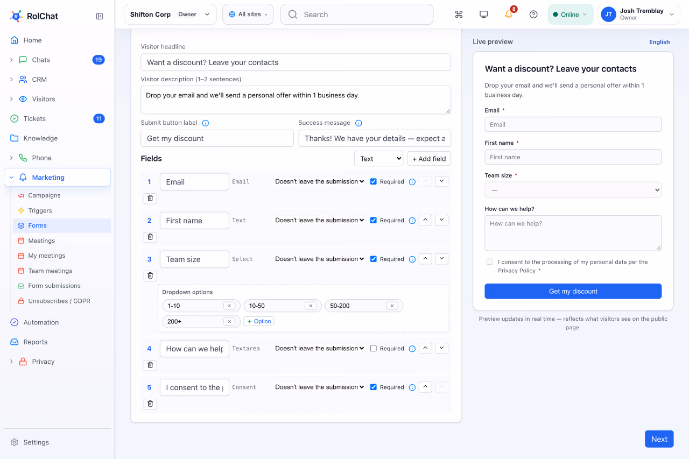This screenshot has height=459, width=689.
Task: Open Campaigns in Marketing menu
Action: pyautogui.click(x=44, y=195)
